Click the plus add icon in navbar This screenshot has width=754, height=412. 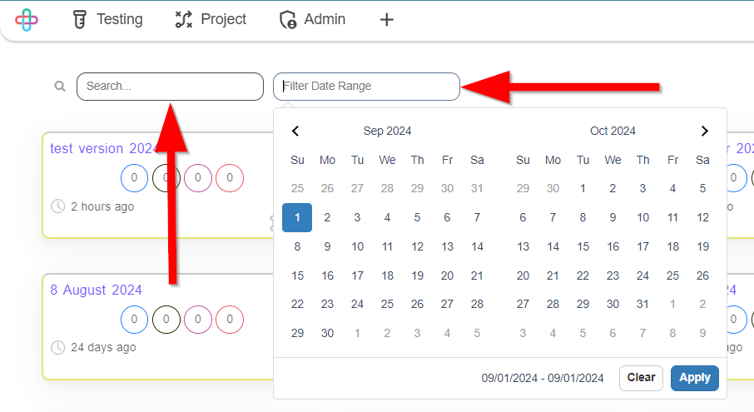(x=387, y=20)
